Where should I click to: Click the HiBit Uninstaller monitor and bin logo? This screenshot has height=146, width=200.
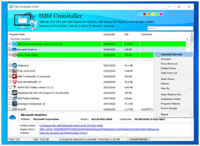(x=26, y=21)
